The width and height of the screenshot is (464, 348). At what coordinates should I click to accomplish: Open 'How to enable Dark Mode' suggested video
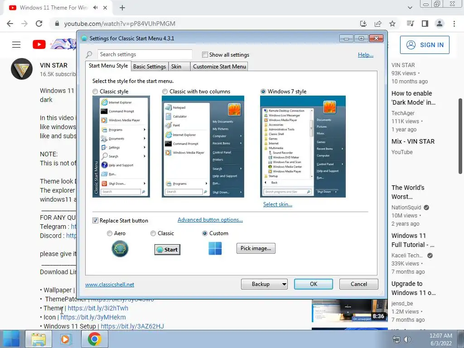pos(413,98)
